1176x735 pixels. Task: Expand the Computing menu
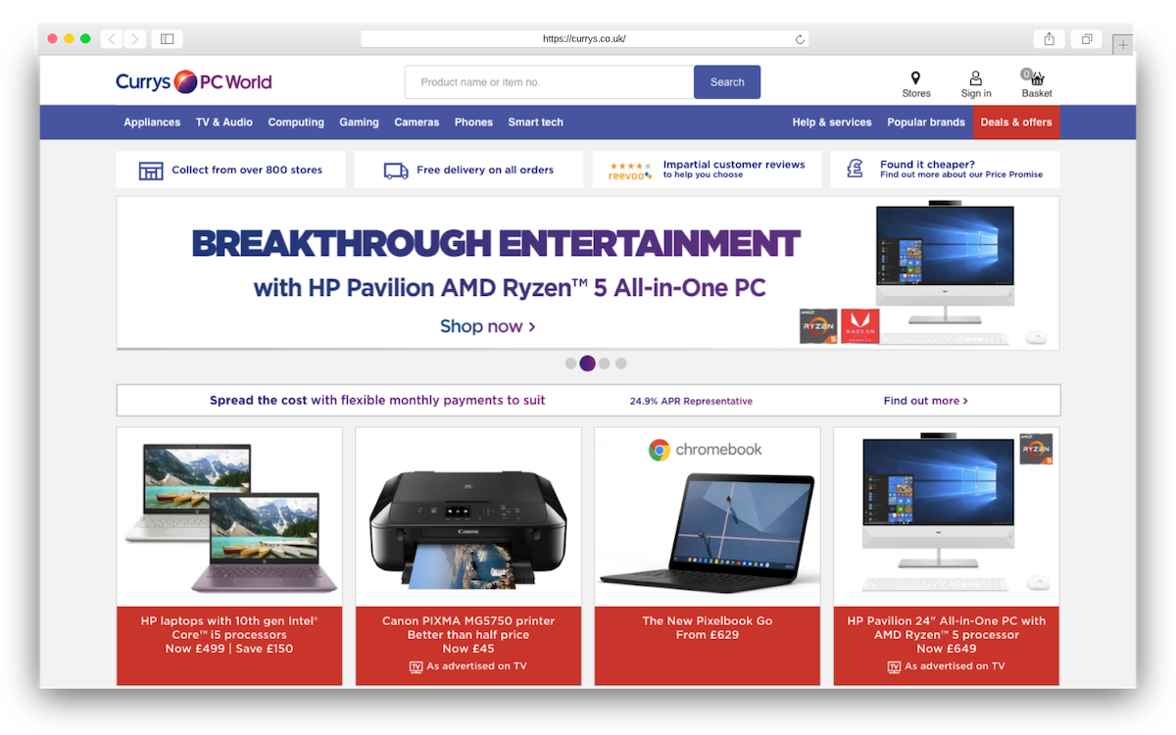(x=296, y=122)
